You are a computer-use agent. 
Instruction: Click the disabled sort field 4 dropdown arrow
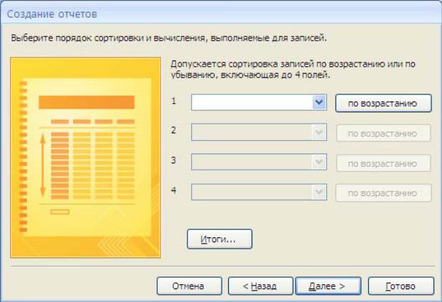tap(319, 193)
